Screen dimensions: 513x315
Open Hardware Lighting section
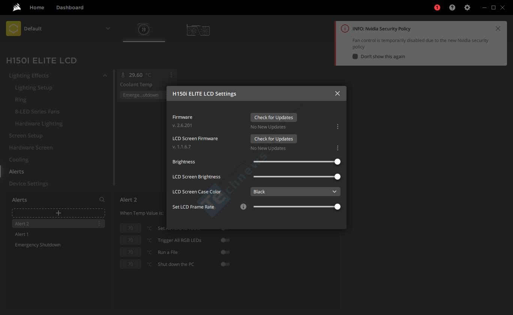coord(39,124)
